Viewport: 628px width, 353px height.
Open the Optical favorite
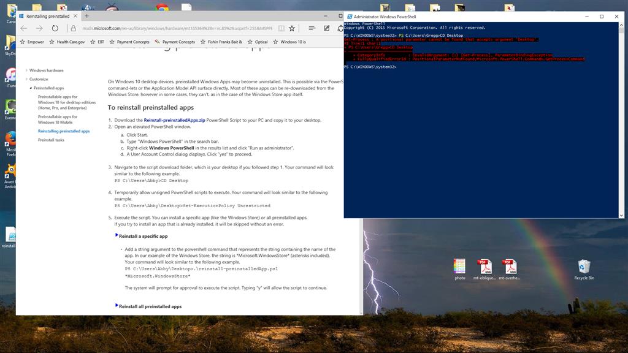258,42
